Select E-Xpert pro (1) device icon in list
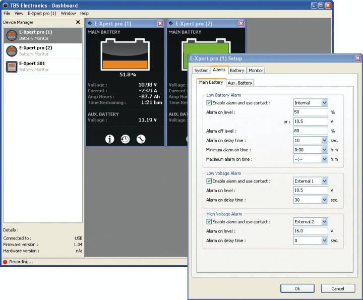This screenshot has width=363, height=300. (x=12, y=35)
